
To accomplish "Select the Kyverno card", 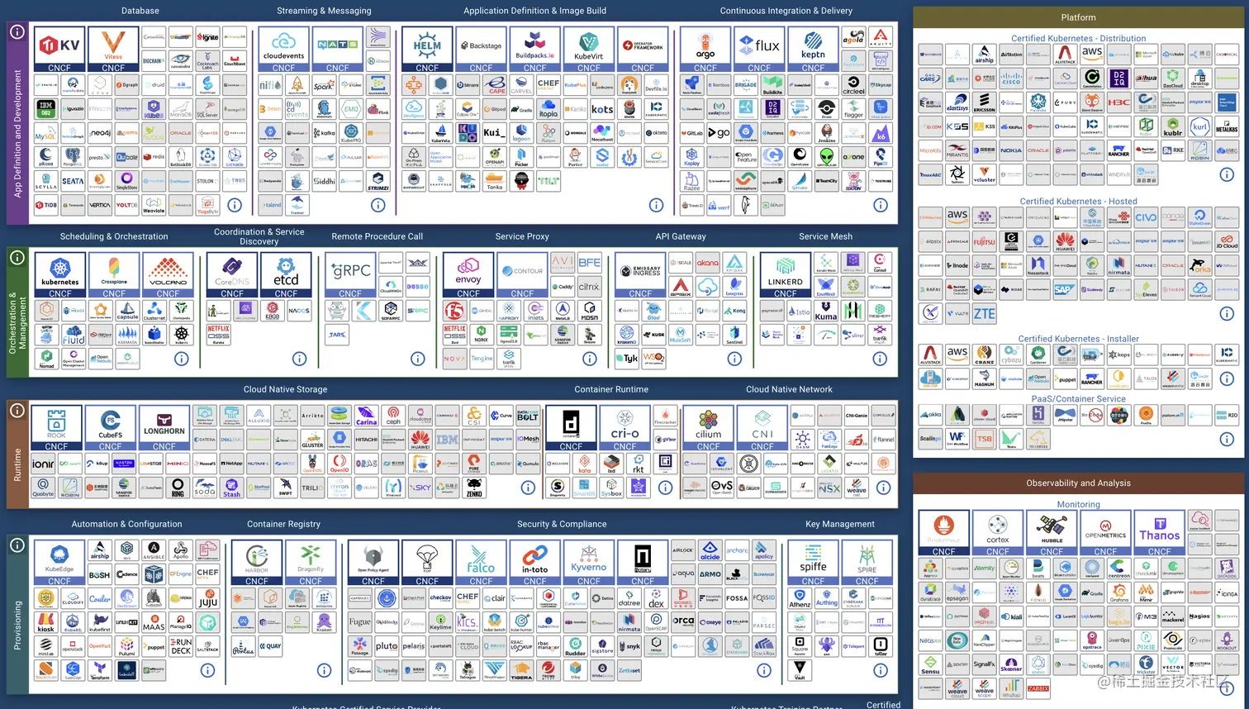I will tap(589, 563).
